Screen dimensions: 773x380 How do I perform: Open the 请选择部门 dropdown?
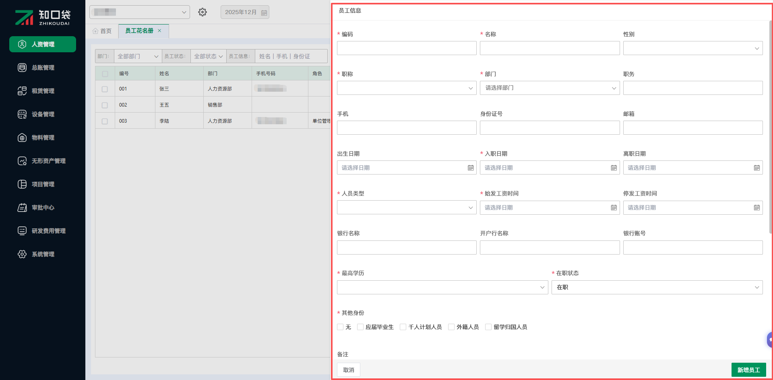tap(550, 88)
